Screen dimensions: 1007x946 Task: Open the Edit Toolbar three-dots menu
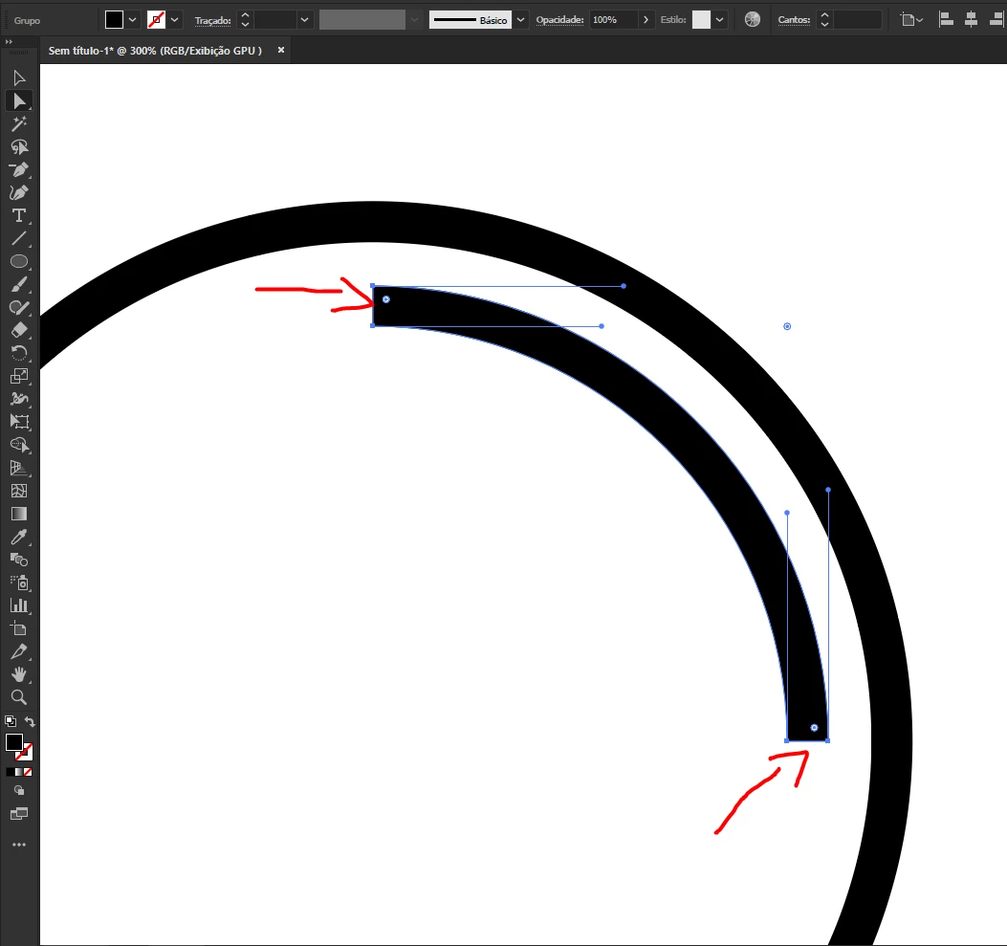coord(19,845)
